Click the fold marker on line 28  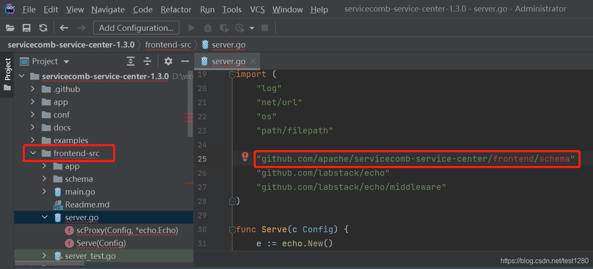click(232, 201)
